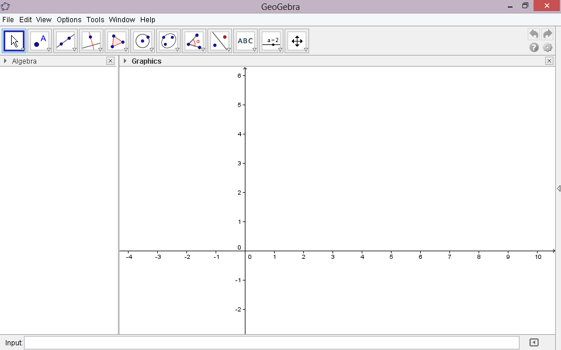This screenshot has height=350, width=561.
Task: Click the Undo arrow icon
Action: click(534, 34)
